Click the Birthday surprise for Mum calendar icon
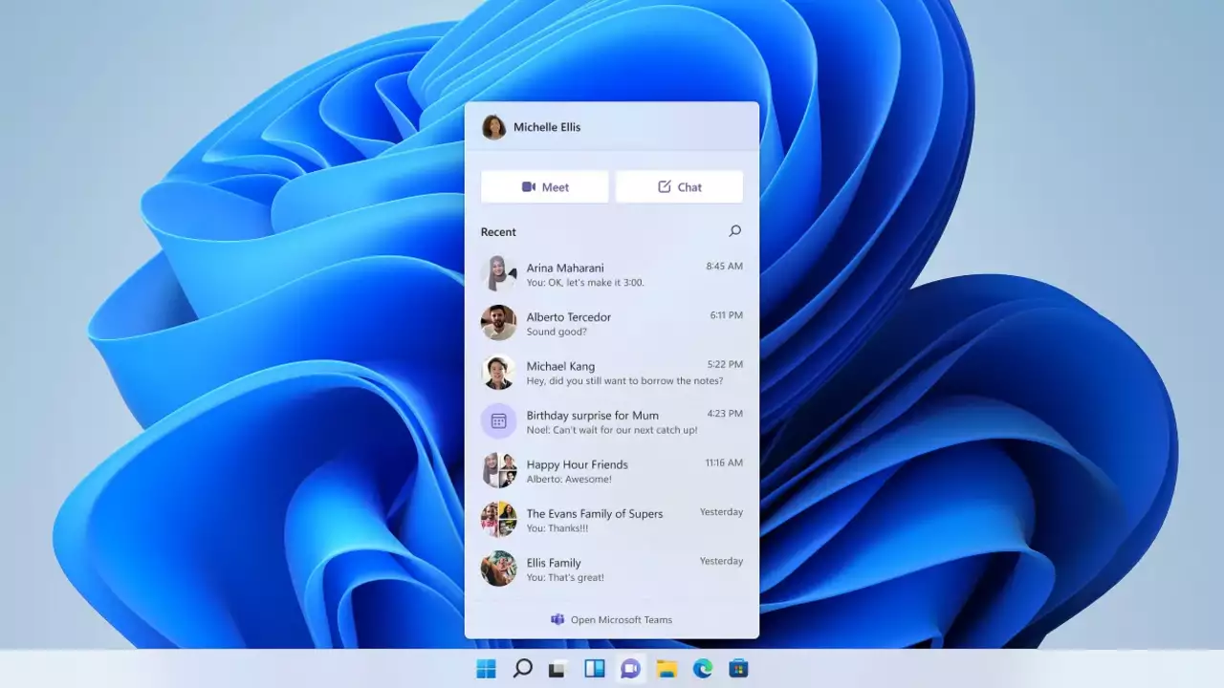 pos(498,421)
